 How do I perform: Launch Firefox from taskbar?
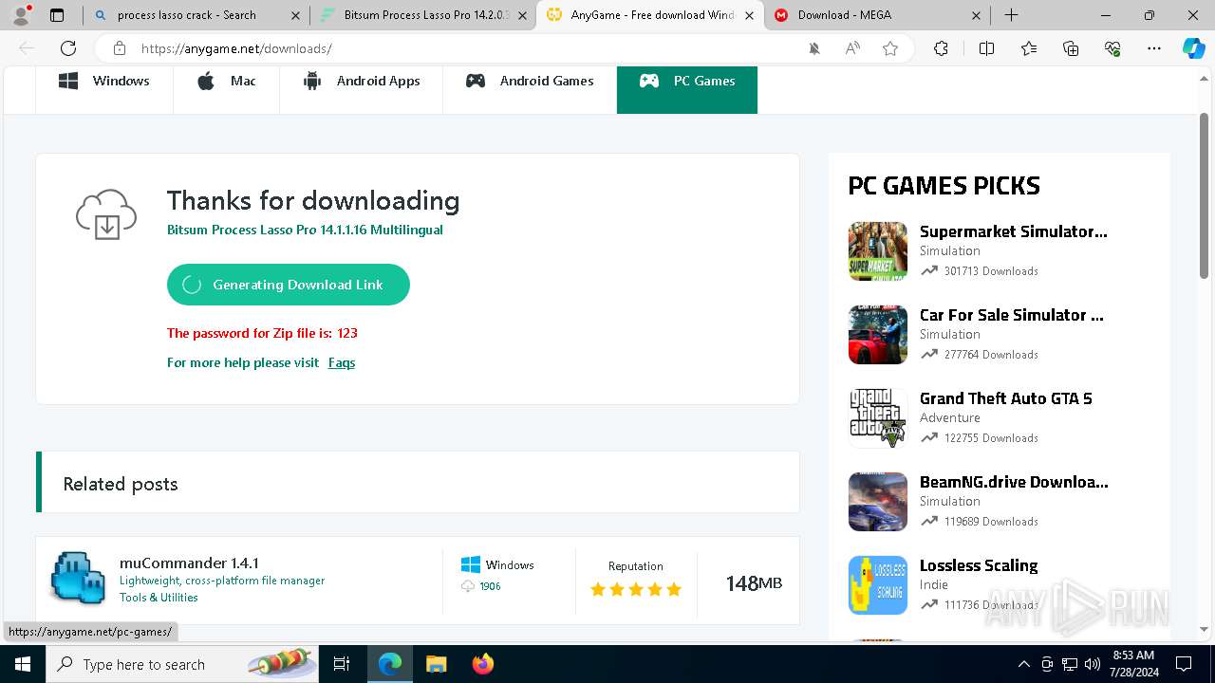coord(482,664)
